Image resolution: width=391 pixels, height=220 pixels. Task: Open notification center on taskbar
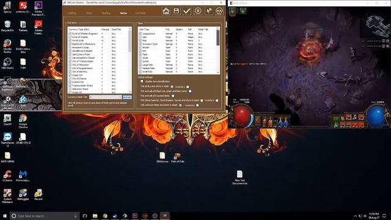pyautogui.click(x=384, y=216)
